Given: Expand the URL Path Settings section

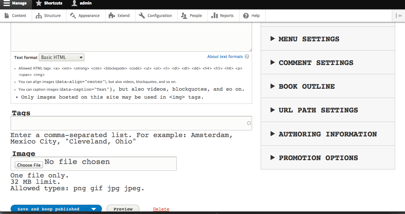Looking at the screenshot, I should tap(328, 110).
